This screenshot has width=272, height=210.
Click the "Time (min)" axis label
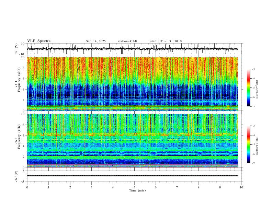137,190
